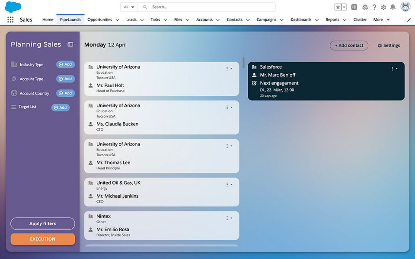Viewport: 415px width, 259px height.
Task: Open the Salesforce card options menu
Action: 394,69
